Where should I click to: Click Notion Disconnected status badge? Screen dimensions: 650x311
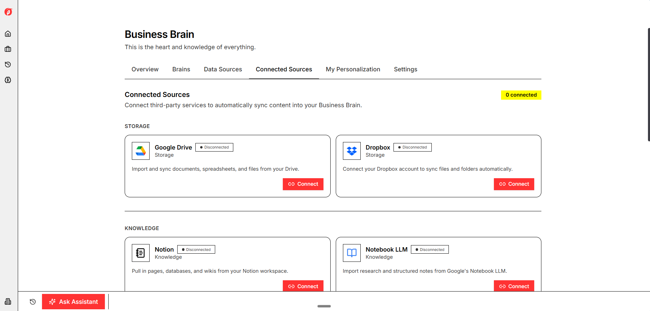[x=196, y=250]
